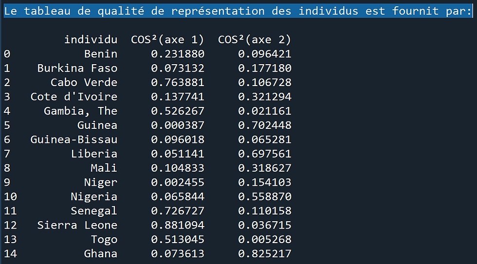Select the 'Liberia' row name
Viewport: 477px width, 264px height.
coord(94,154)
